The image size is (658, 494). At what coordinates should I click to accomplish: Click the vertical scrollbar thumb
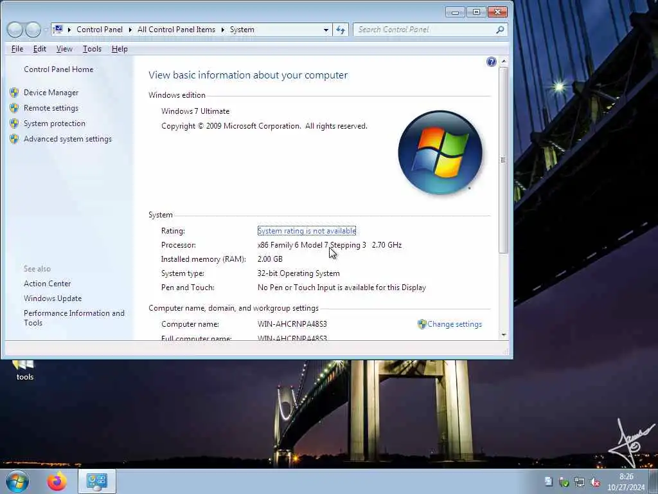503,160
